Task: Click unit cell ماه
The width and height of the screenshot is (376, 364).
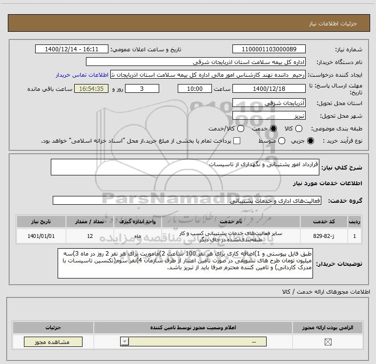Action: coord(137,236)
